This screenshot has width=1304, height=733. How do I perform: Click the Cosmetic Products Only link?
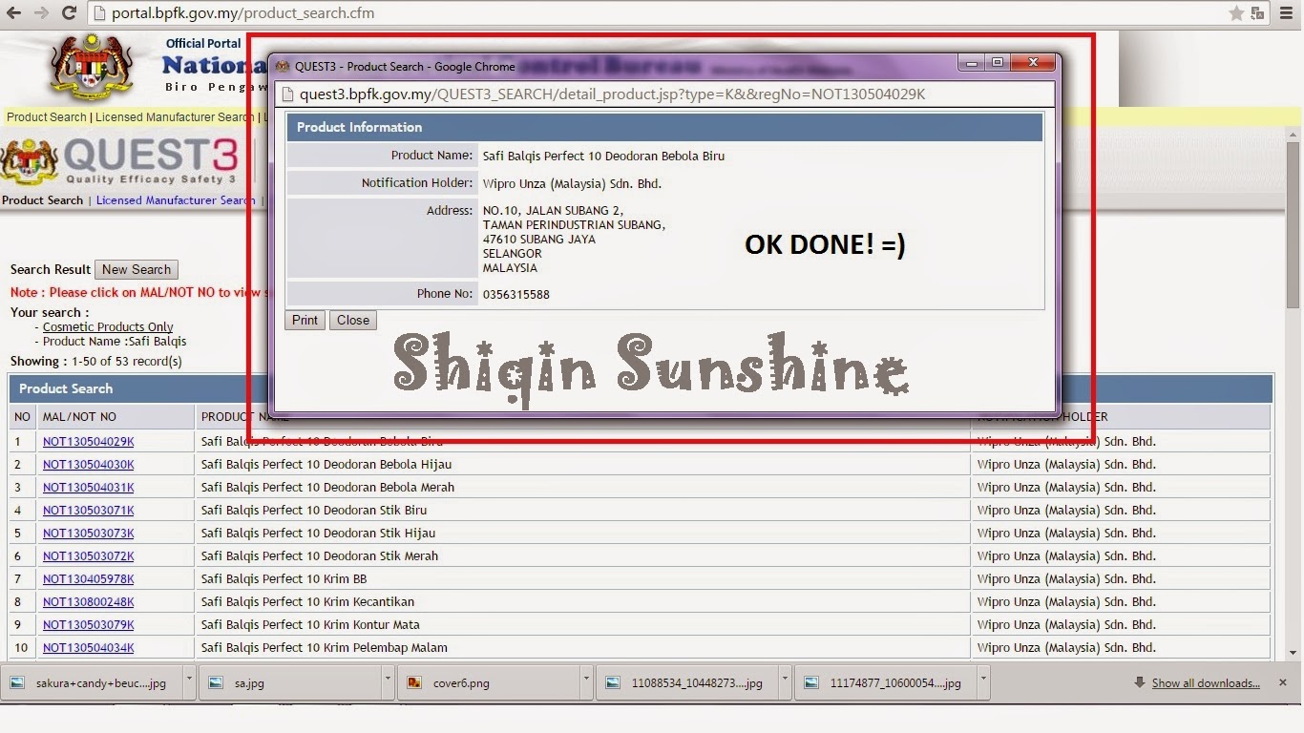pyautogui.click(x=108, y=327)
